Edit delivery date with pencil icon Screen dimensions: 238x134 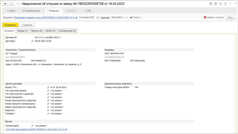click(x=32, y=41)
